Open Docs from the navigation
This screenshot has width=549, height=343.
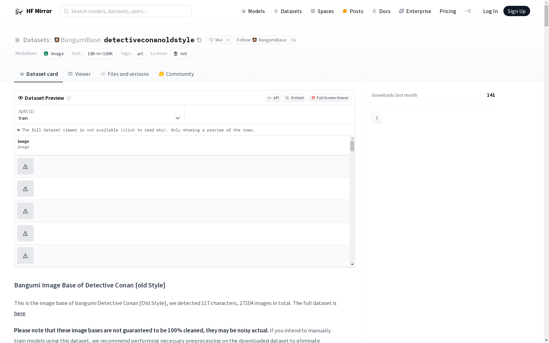pyautogui.click(x=381, y=11)
